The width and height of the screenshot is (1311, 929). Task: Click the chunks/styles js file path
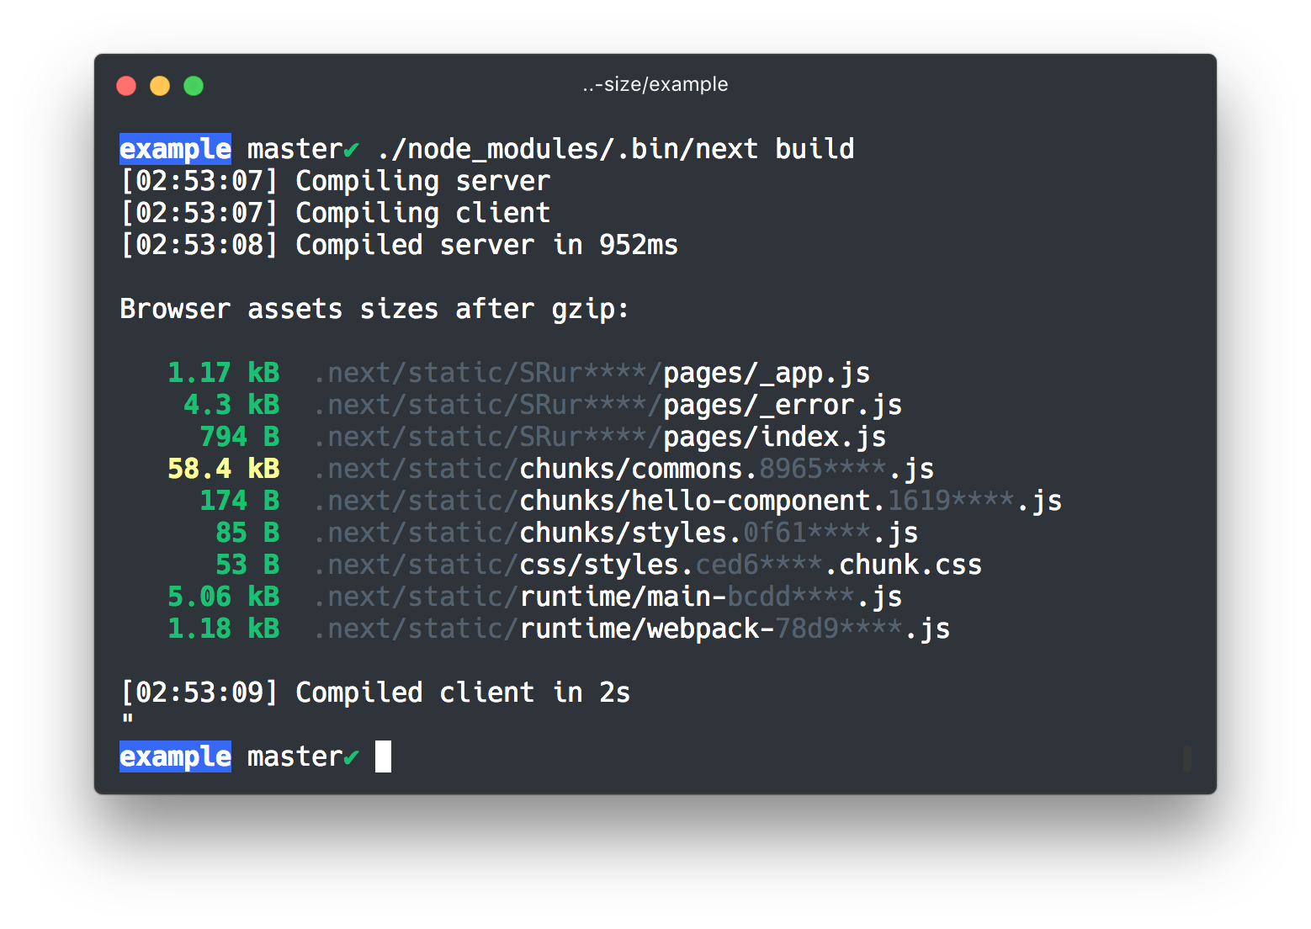(x=615, y=533)
